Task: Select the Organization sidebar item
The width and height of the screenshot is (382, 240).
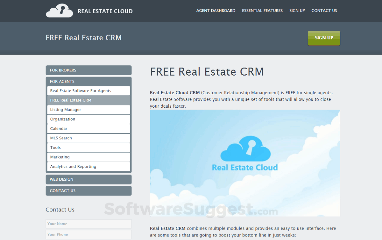Action: click(x=88, y=119)
